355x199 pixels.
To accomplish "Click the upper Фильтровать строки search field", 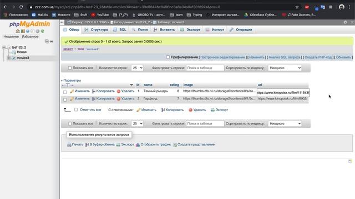I will pyautogui.click(x=205, y=68).
